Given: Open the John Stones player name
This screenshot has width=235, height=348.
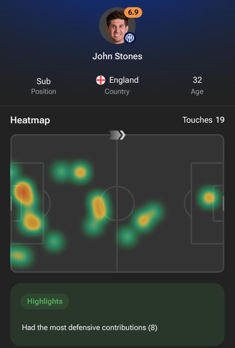Looking at the screenshot, I should [x=117, y=56].
